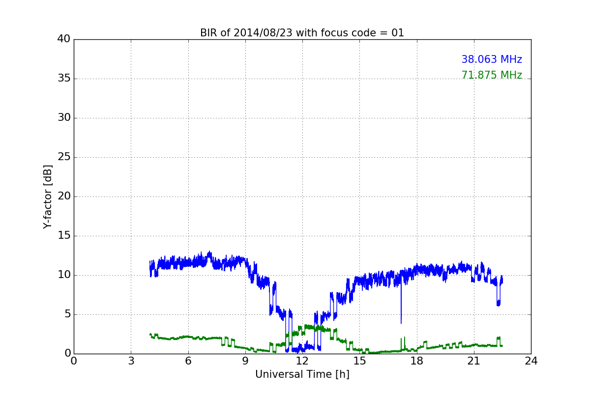
Task: Click the x-axis tick label '15'
Action: [x=359, y=361]
